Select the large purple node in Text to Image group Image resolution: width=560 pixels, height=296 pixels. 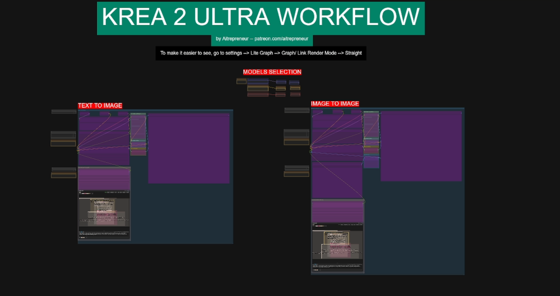pos(189,148)
